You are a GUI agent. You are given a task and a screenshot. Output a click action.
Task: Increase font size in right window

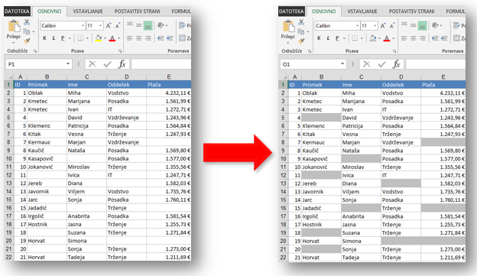coord(383,26)
